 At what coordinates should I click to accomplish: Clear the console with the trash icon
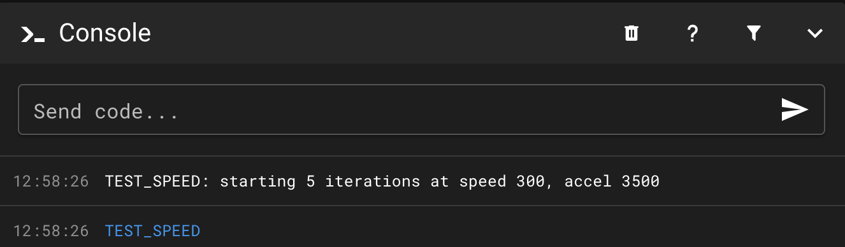[x=631, y=33]
